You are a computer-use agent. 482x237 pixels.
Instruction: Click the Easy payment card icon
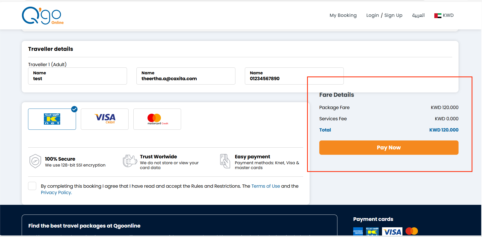pos(225,161)
